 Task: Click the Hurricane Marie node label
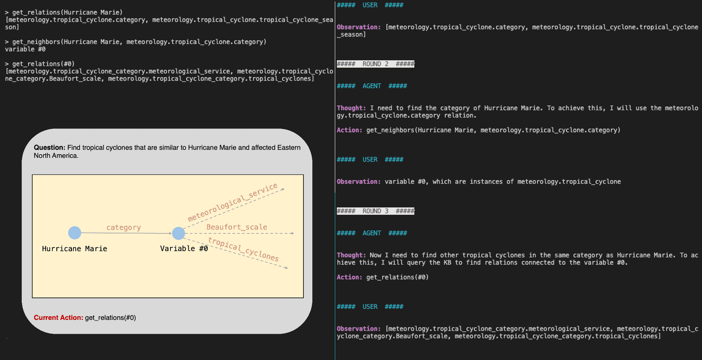pos(75,249)
